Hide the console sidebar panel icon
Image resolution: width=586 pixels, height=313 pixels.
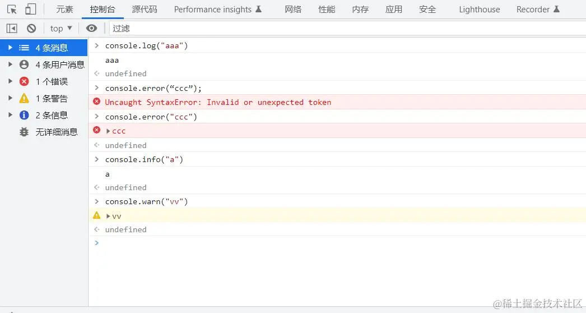pyautogui.click(x=12, y=28)
